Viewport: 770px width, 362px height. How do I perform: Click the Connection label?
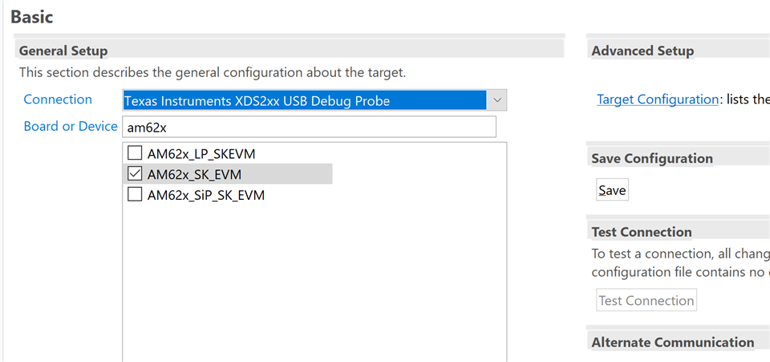tap(58, 100)
